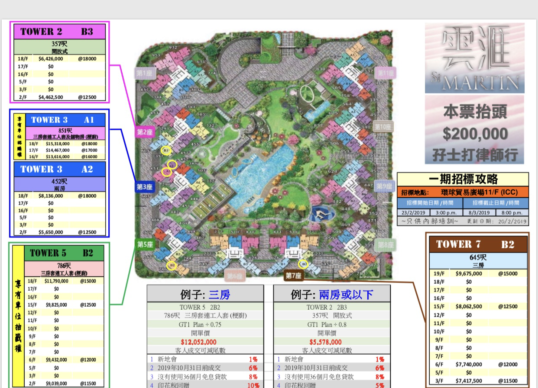This screenshot has width=538, height=388.
Task: Click the TOWER 3 A2 header
Action: (59, 169)
